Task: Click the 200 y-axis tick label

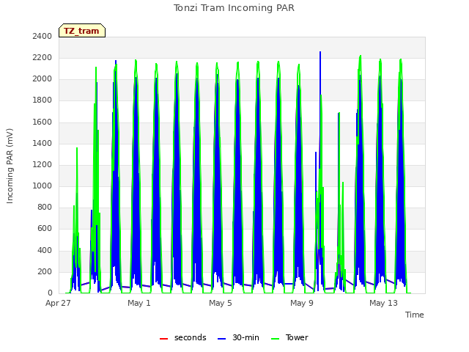Action: [x=45, y=271]
